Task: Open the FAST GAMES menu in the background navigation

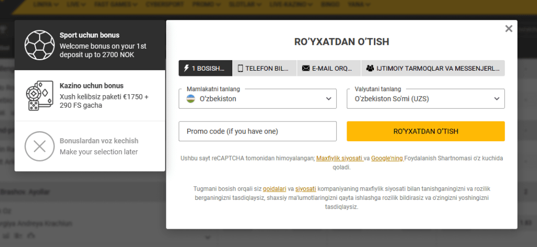Action: click(115, 4)
